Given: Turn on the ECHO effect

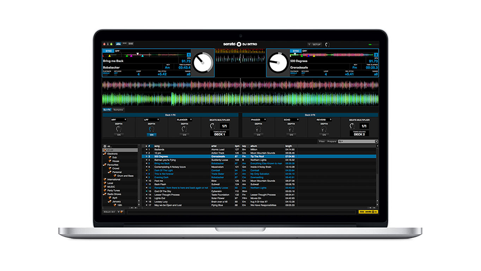Looking at the screenshot, I should point(291,135).
